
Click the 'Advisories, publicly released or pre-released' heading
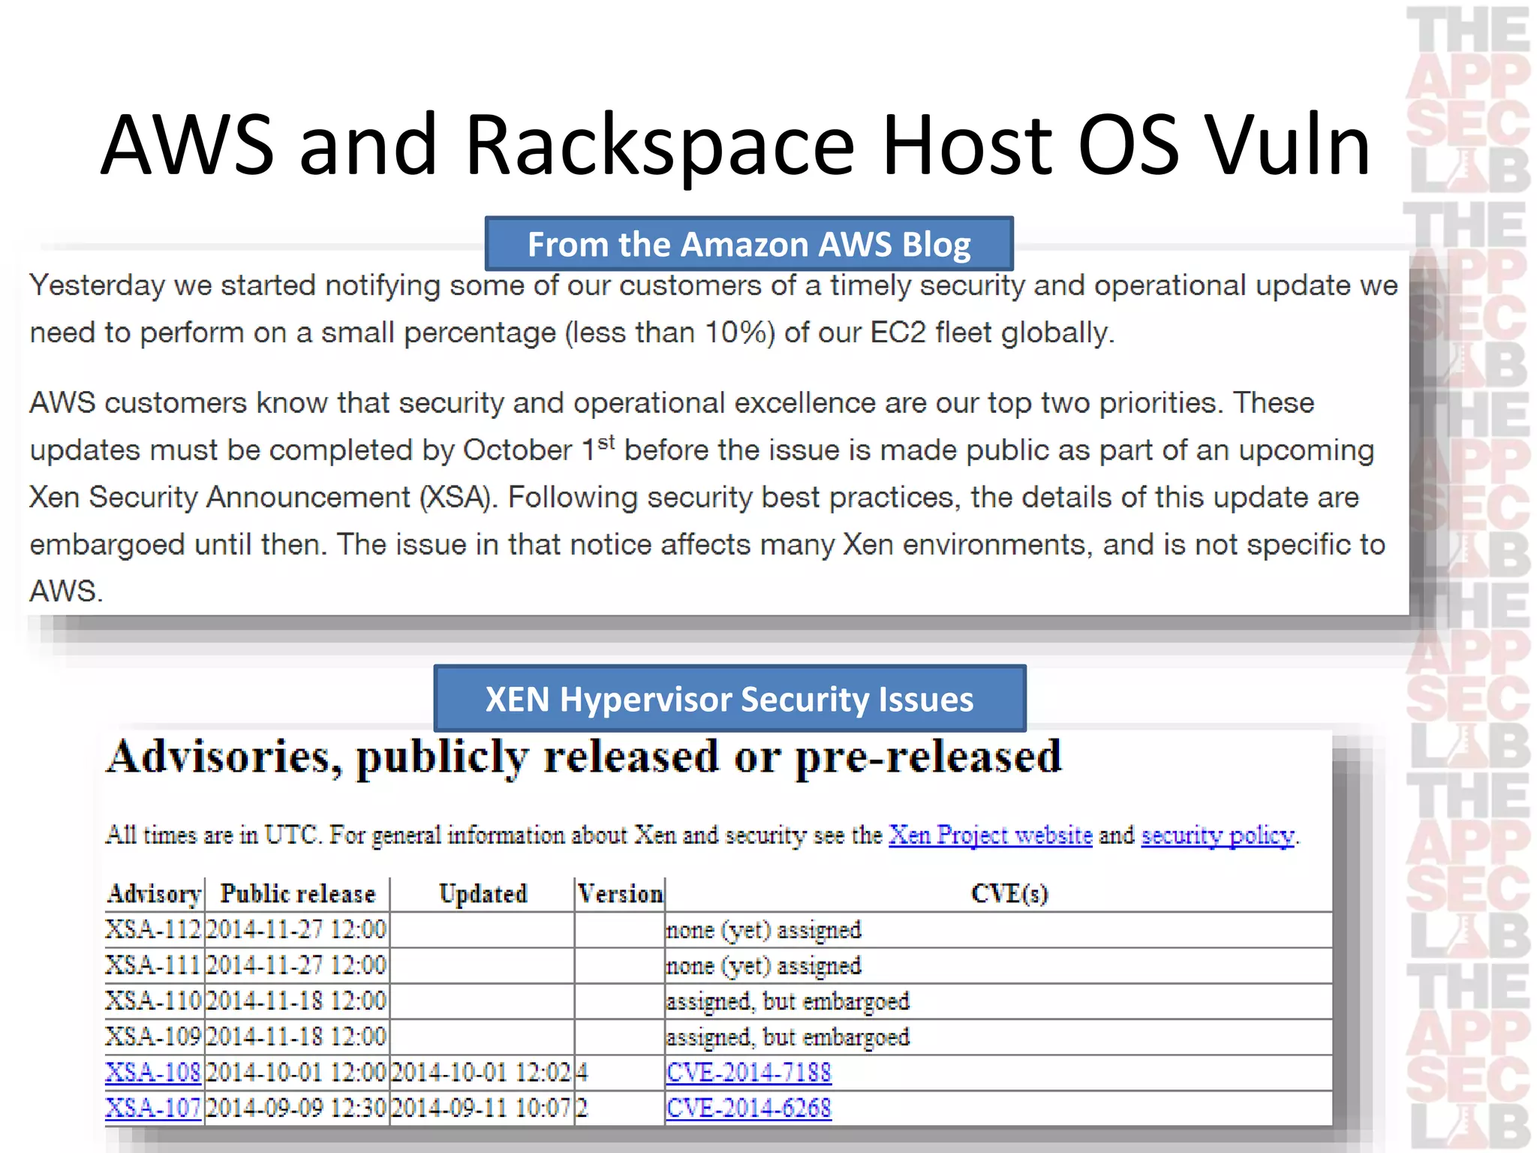[x=583, y=757]
